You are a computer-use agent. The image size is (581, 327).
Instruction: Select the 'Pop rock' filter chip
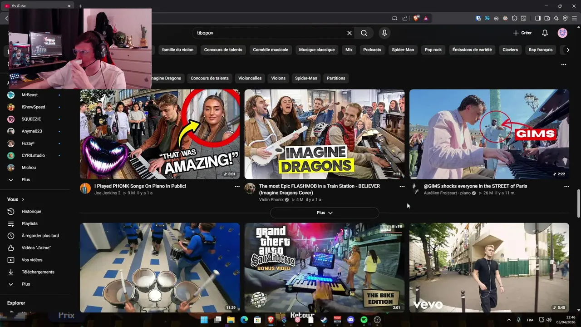pyautogui.click(x=433, y=50)
